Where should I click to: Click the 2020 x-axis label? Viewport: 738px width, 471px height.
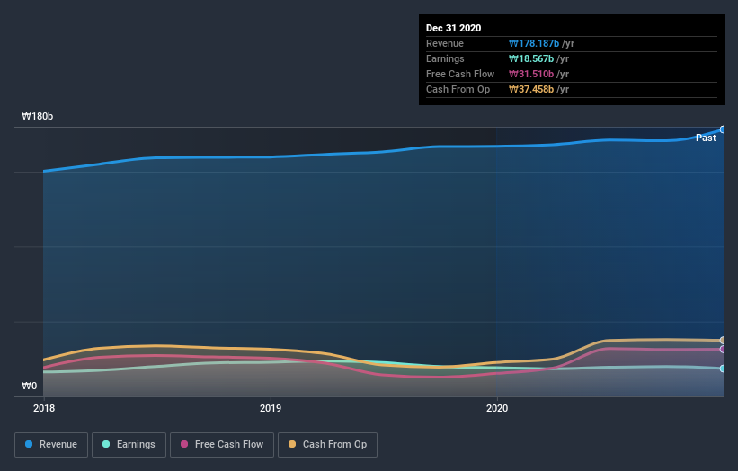pos(497,408)
